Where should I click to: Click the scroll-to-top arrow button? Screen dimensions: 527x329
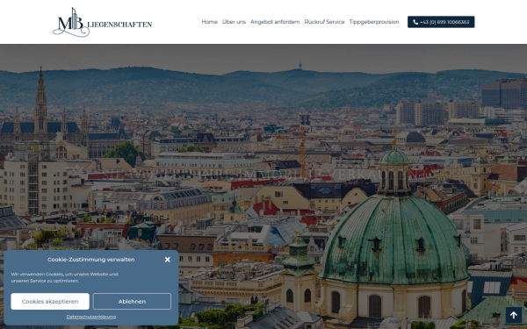pyautogui.click(x=514, y=315)
